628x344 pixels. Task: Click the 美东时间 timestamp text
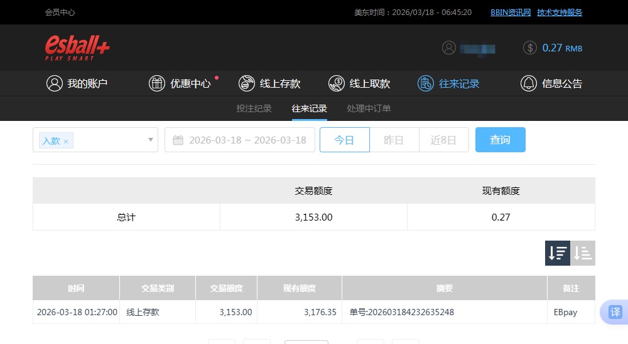click(413, 13)
